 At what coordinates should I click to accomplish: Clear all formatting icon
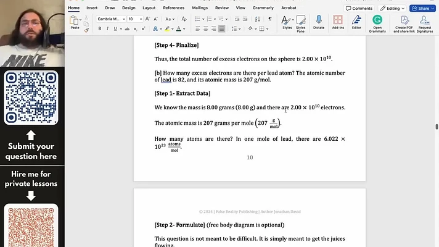pyautogui.click(x=184, y=19)
